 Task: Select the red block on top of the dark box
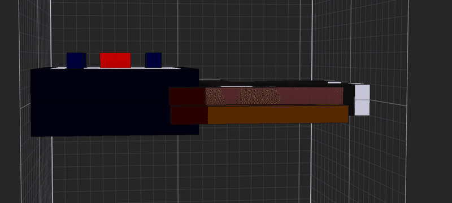click(115, 60)
